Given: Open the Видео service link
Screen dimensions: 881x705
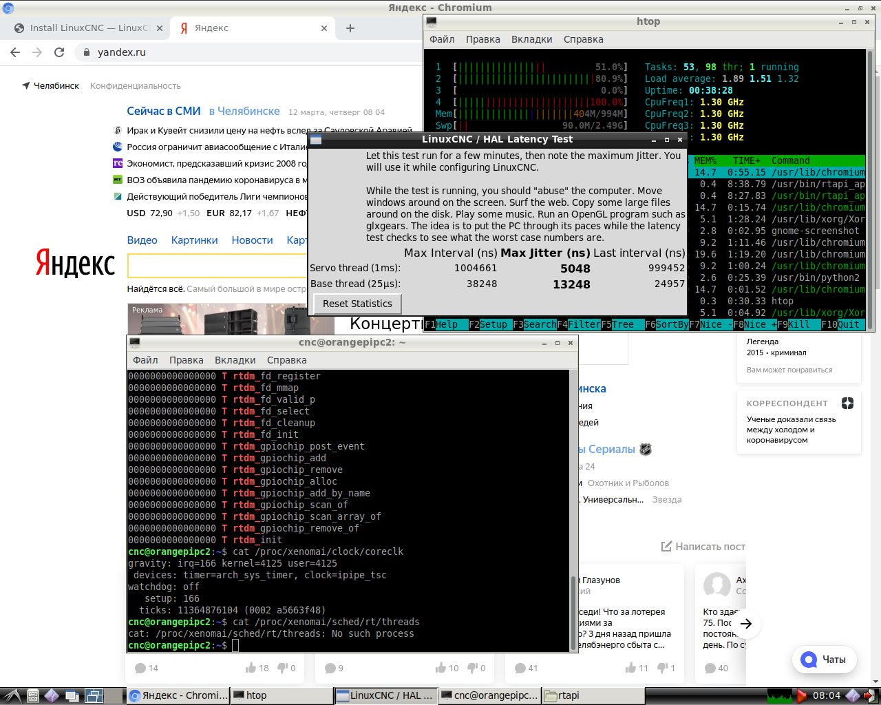Looking at the screenshot, I should pyautogui.click(x=142, y=240).
